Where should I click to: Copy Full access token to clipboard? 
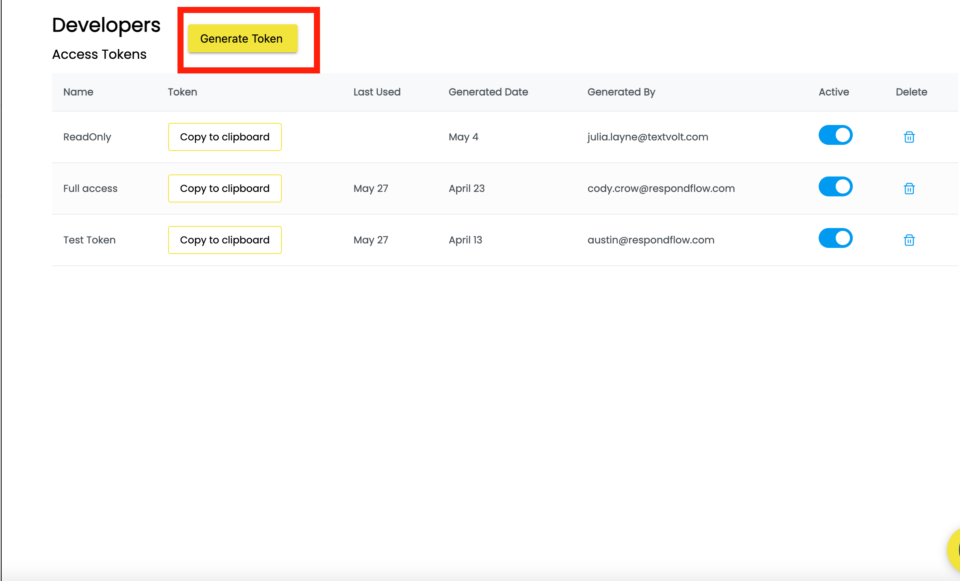click(225, 189)
